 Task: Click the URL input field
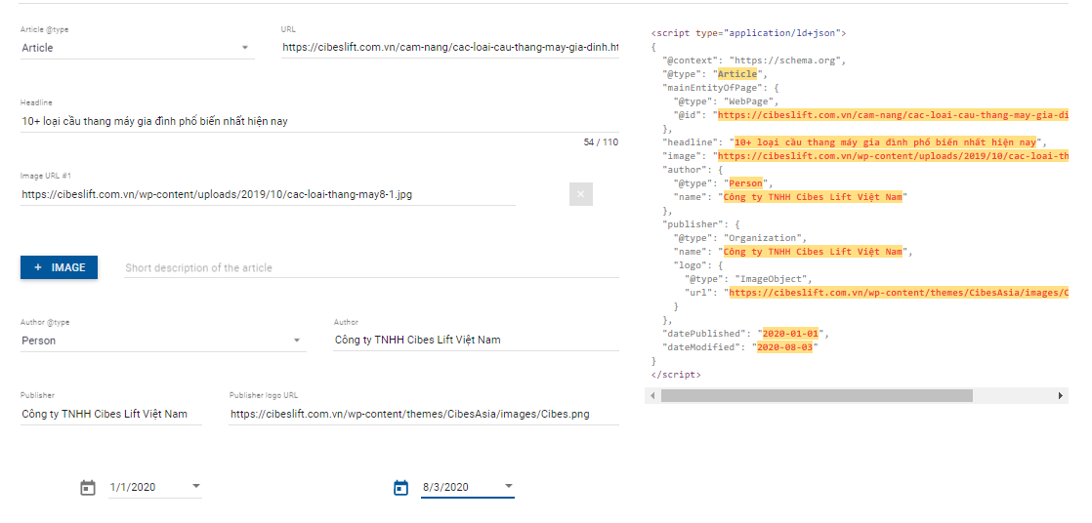[450, 48]
